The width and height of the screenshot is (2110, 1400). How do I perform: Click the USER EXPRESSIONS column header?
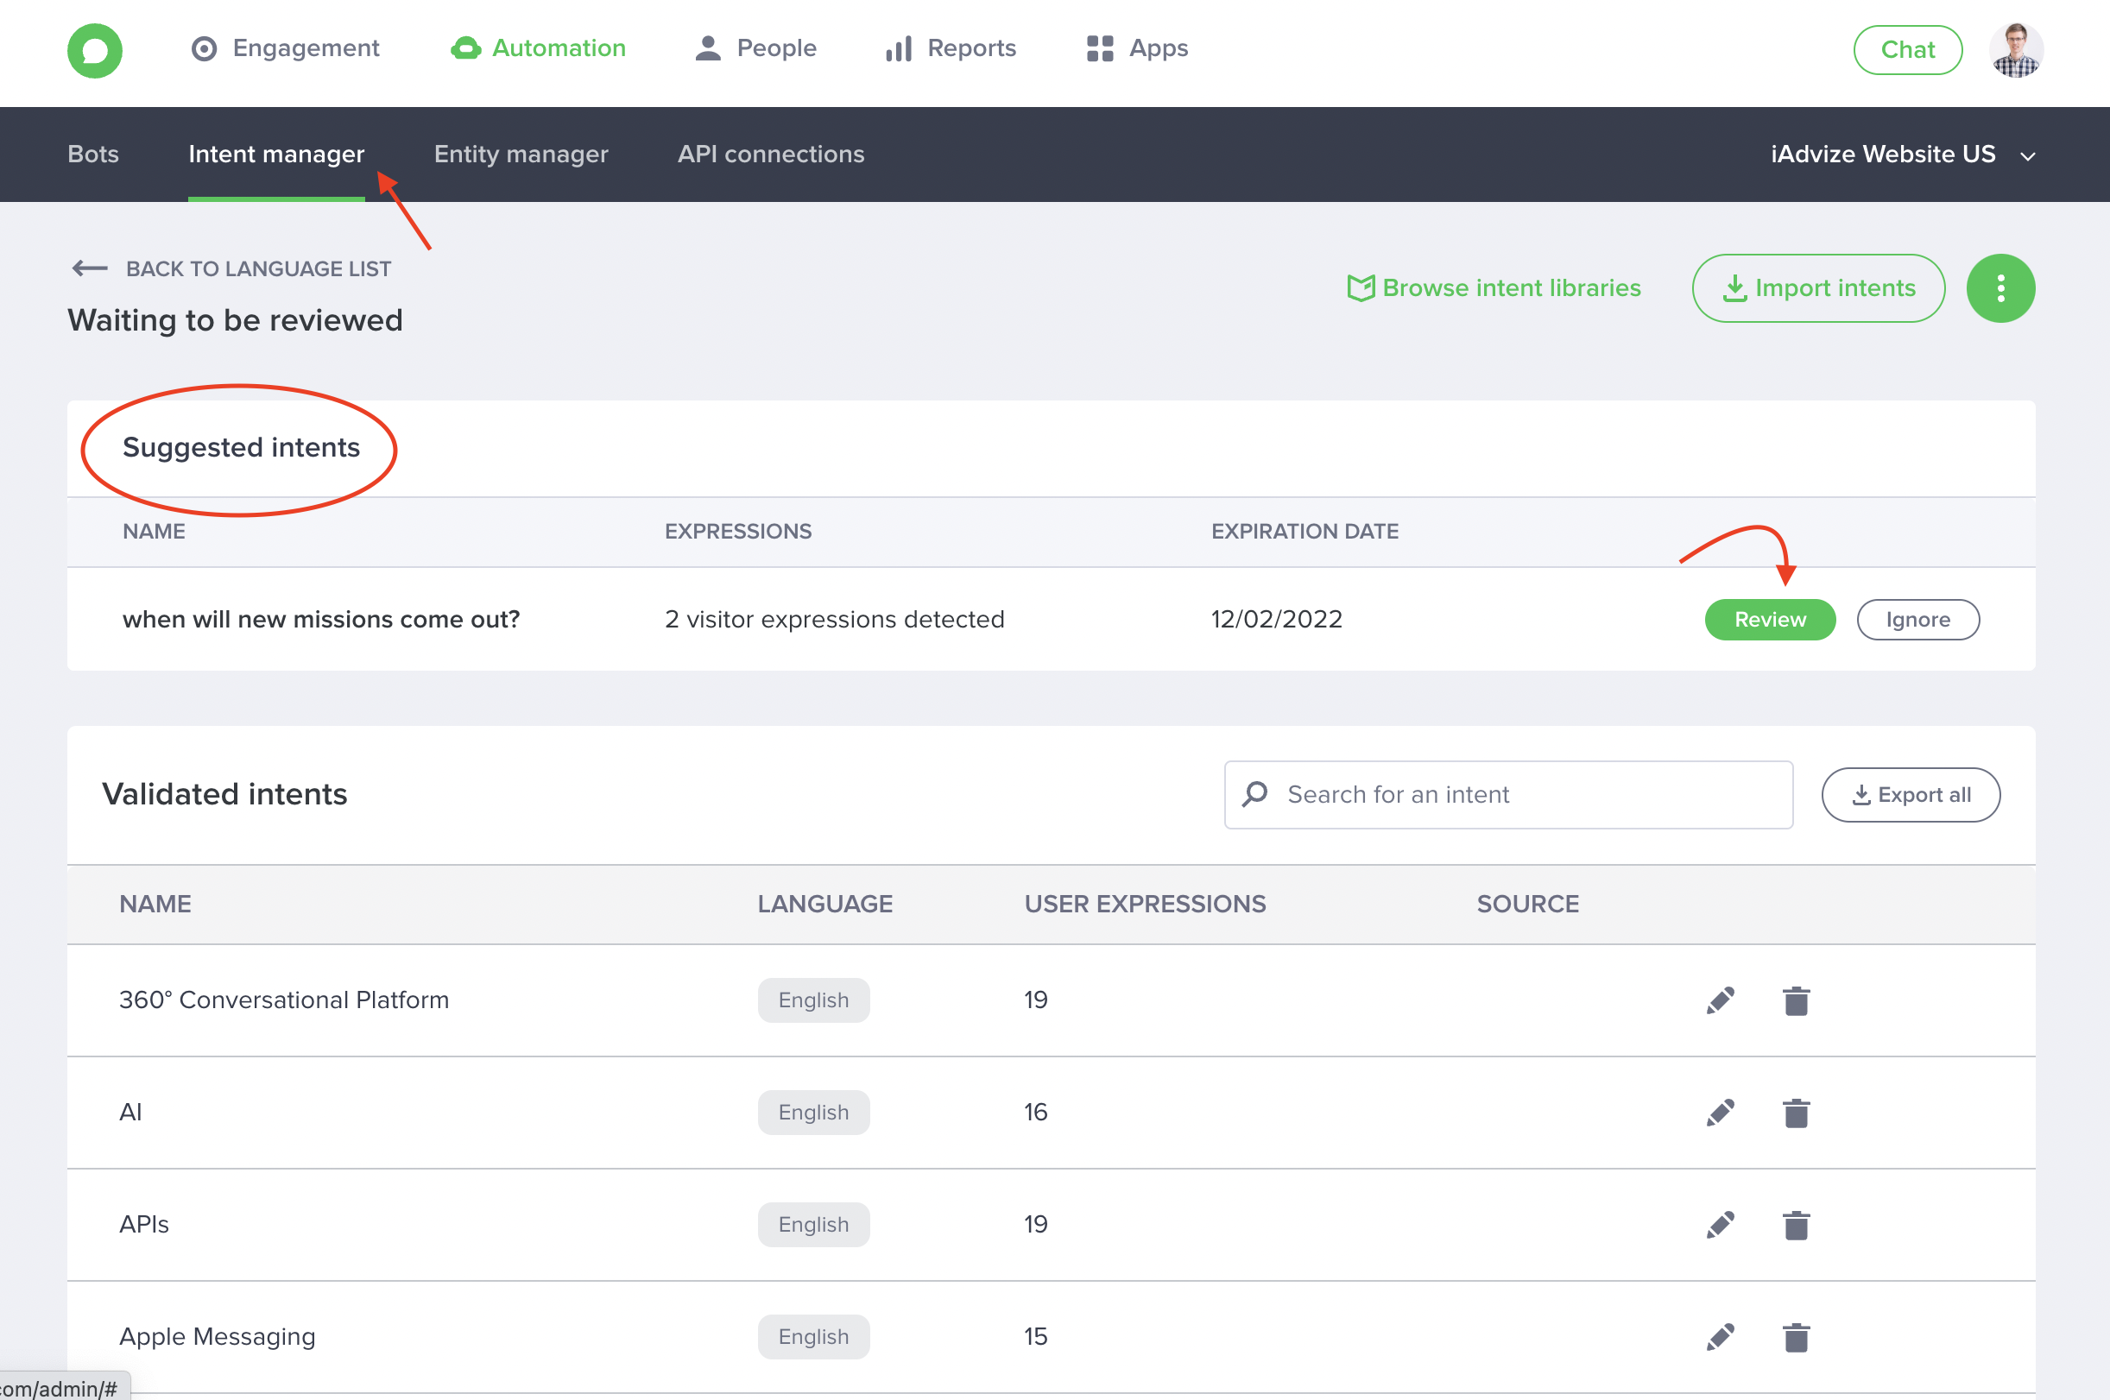point(1145,904)
